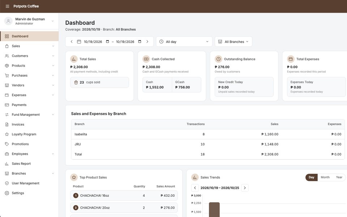Expand the Fund Management submenu chevron

click(53, 115)
